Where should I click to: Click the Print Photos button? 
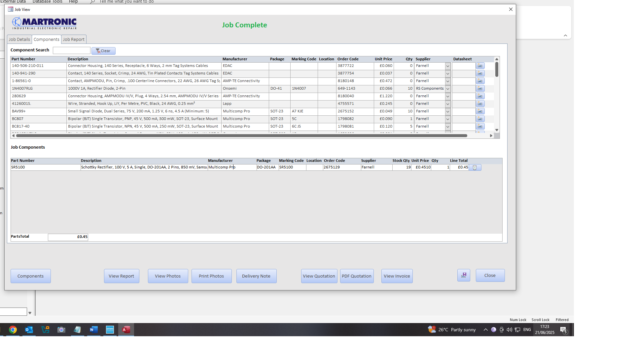pyautogui.click(x=211, y=276)
